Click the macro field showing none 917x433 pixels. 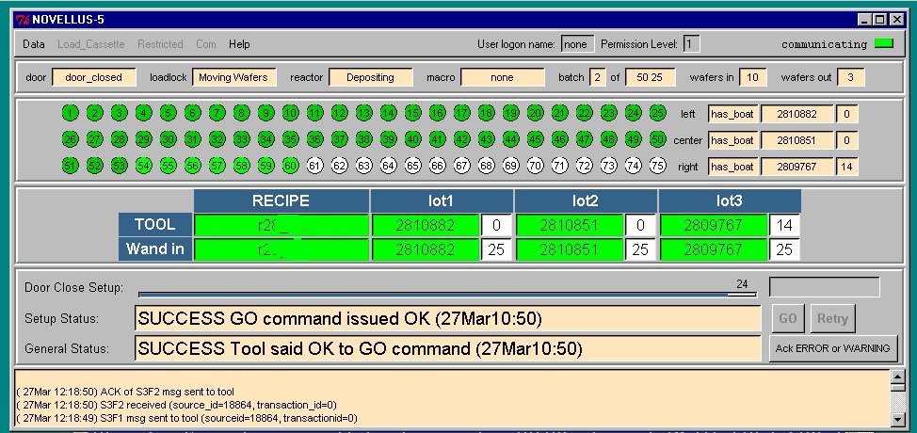tap(502, 77)
